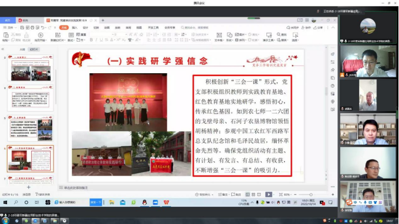Image resolution: width=399 pixels, height=224 pixels.
Task: Select slide 5 thumbnail in slide panel
Action: coord(31,128)
